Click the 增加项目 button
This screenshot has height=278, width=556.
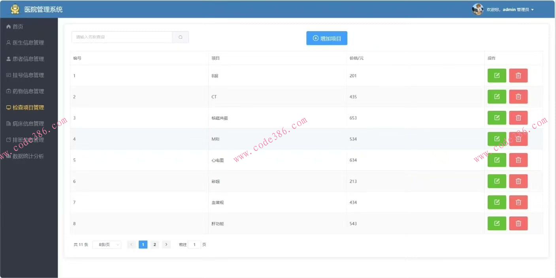pos(327,38)
